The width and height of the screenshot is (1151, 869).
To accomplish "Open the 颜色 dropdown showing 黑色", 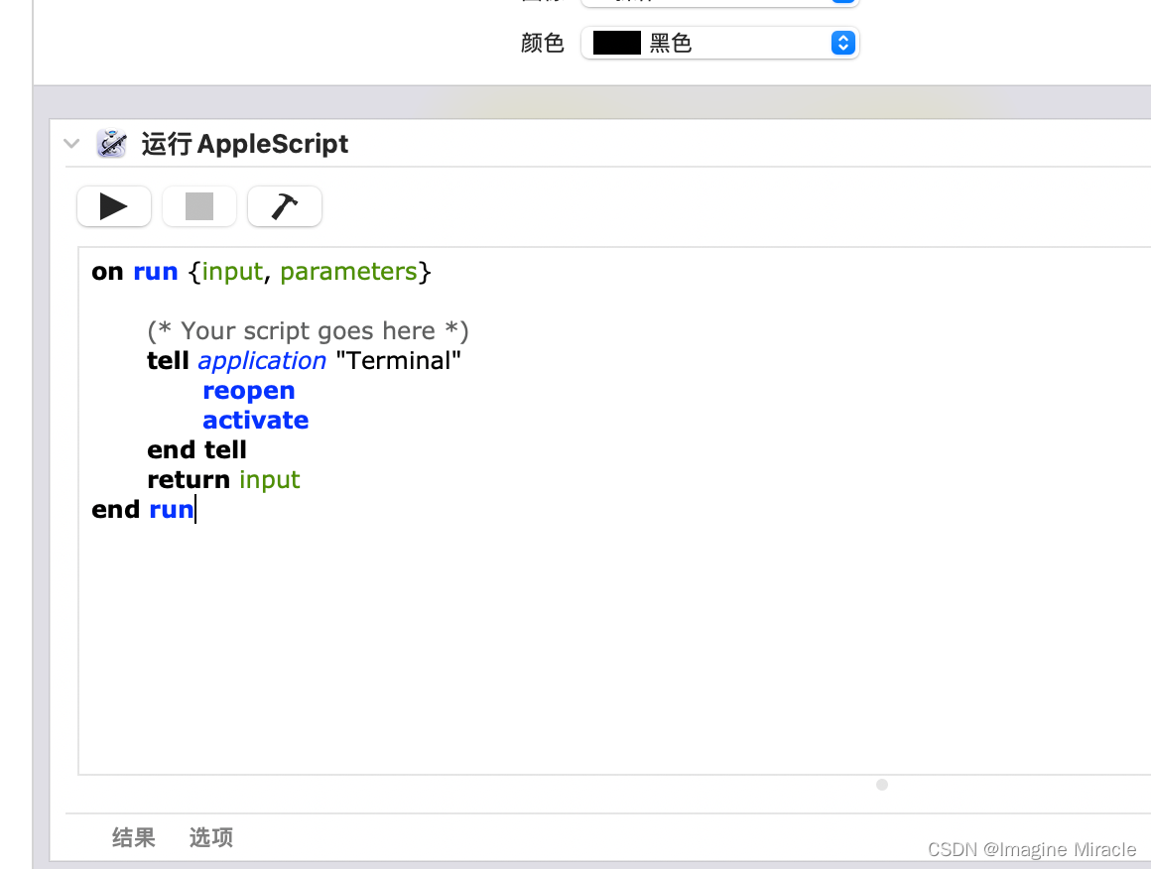I will coord(720,44).
